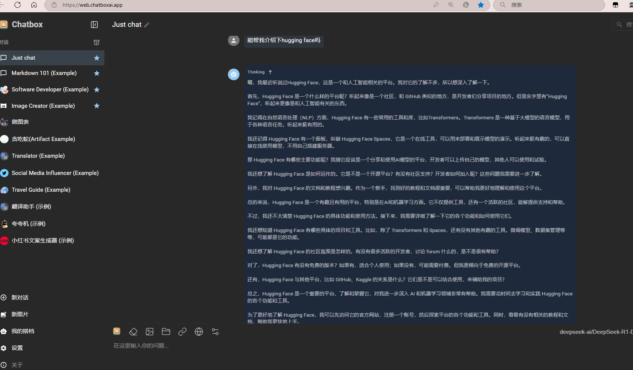Open saved passwords key icon
The height and width of the screenshot is (370, 633).
436,5
